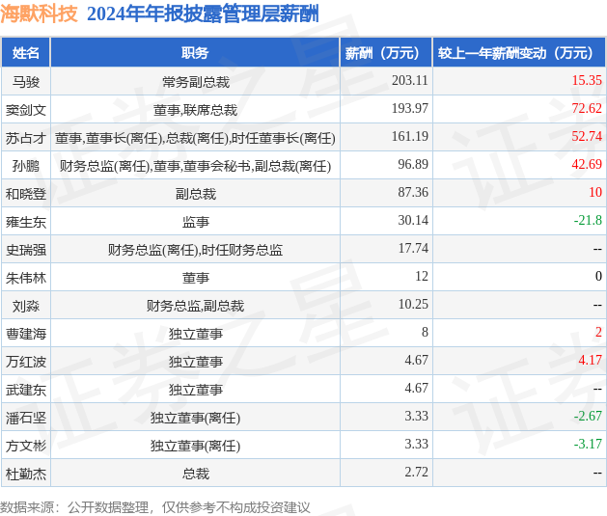
Task: Click the 姓名 column header
Action: [x=26, y=53]
